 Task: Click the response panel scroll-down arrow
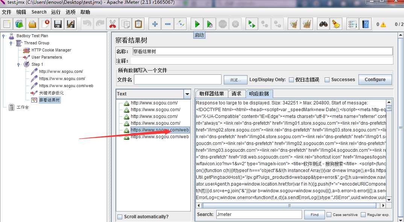389,199
